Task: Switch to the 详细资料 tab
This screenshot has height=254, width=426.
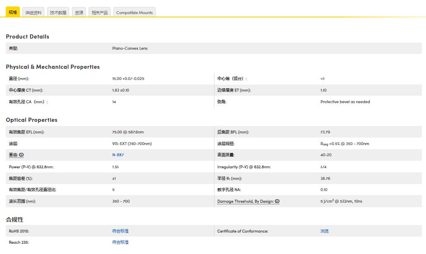Action: (x=34, y=12)
